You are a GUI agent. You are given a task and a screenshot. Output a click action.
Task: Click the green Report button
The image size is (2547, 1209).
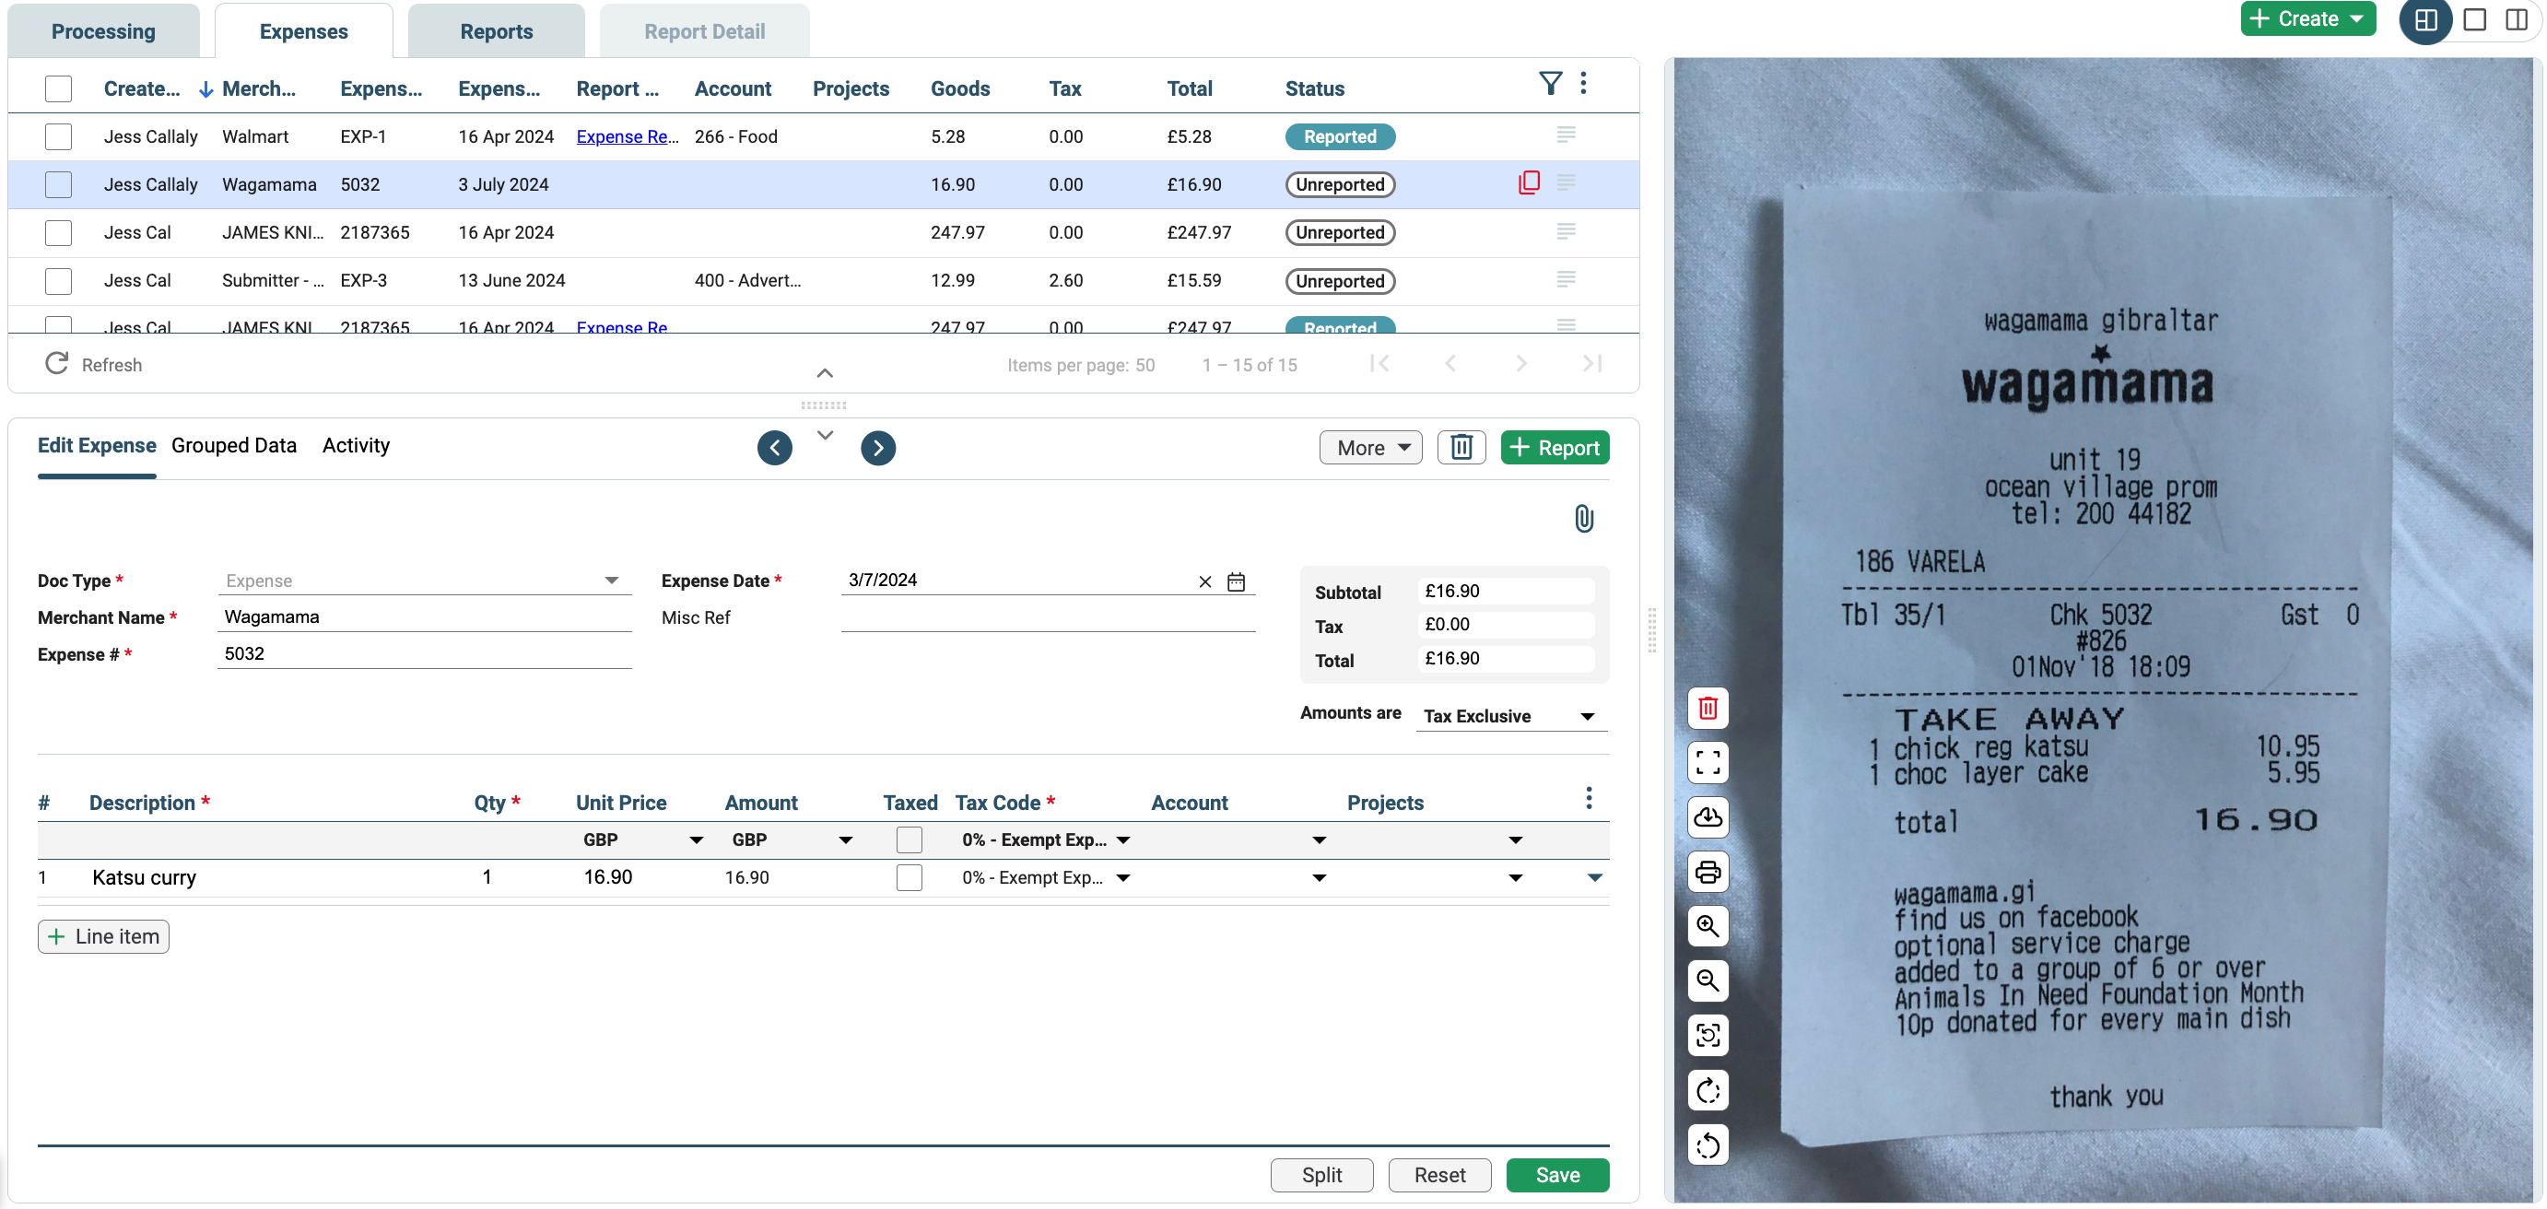[x=1555, y=448]
